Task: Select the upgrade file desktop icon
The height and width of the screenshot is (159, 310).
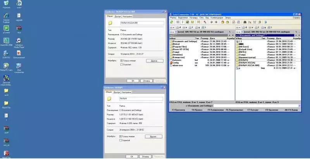Action: (19, 17)
